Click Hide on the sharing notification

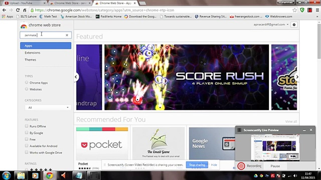tap(214, 165)
